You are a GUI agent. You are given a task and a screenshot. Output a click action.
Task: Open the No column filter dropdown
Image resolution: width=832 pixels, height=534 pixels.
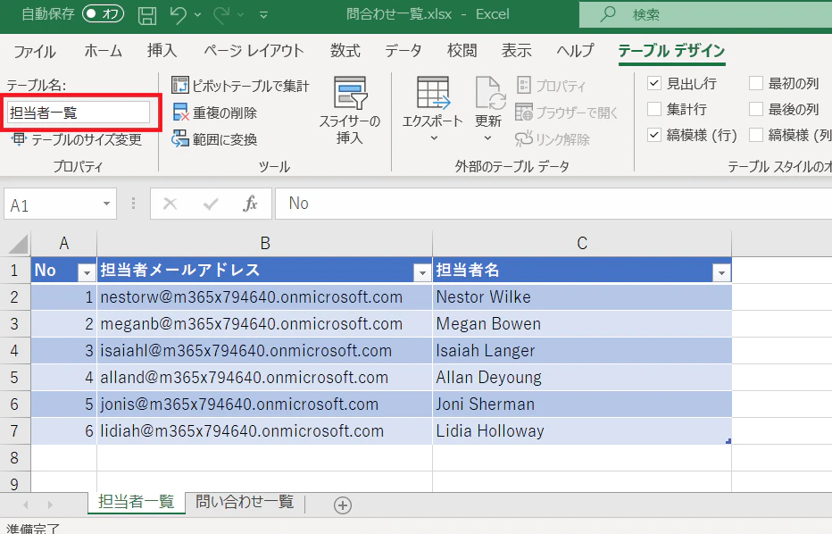(87, 273)
